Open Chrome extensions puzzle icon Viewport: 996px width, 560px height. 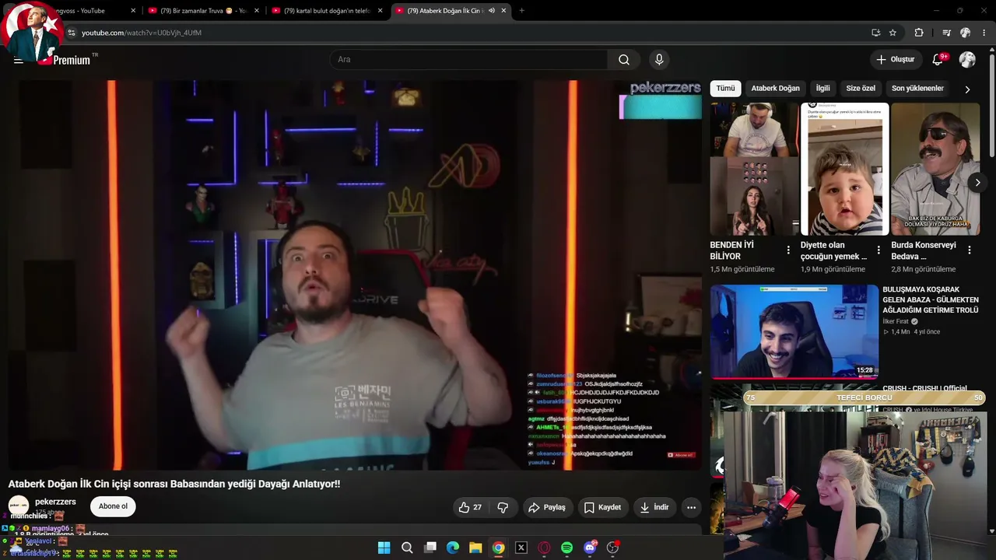tap(919, 33)
